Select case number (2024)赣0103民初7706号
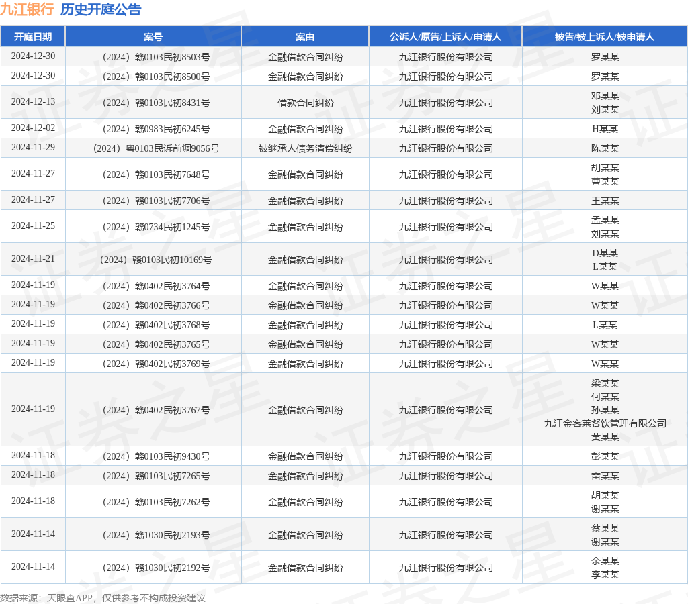This screenshot has width=688, height=604. click(156, 201)
